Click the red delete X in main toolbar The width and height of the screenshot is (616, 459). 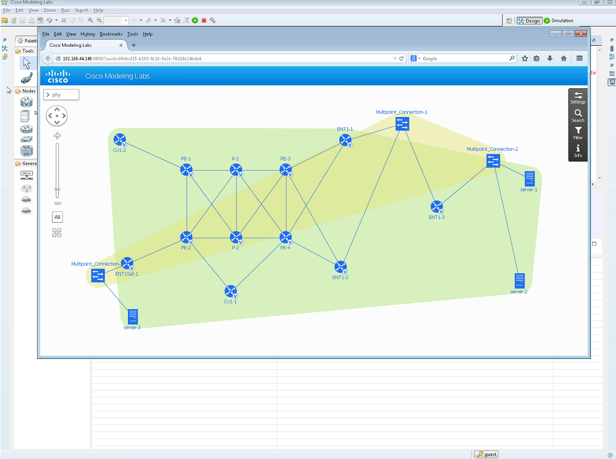[64, 20]
